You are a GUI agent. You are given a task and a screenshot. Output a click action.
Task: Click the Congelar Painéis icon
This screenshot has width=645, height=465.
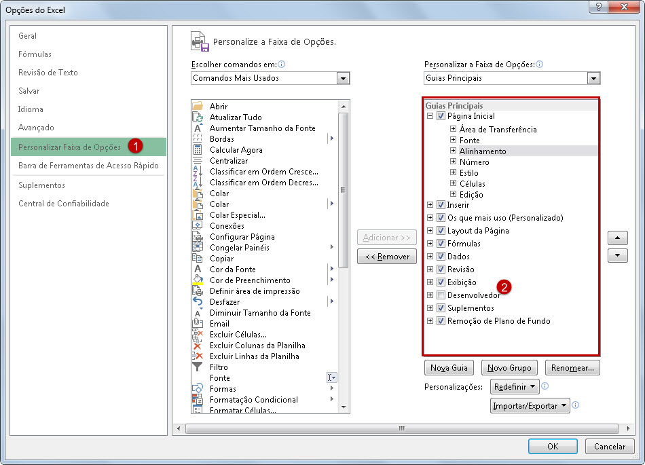point(198,248)
